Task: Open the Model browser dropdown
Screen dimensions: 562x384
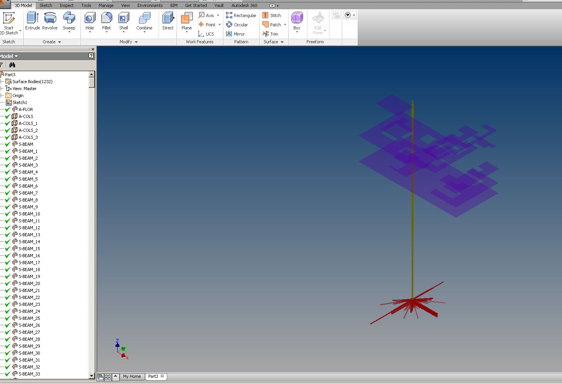Action: tap(17, 56)
